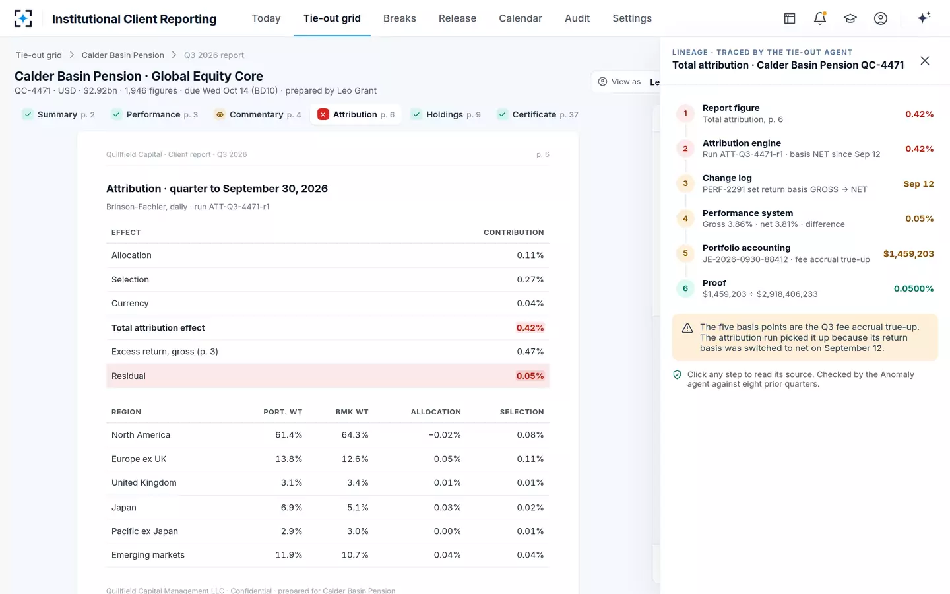Open the Change log lineage step
The height and width of the screenshot is (594, 950).
coord(805,183)
